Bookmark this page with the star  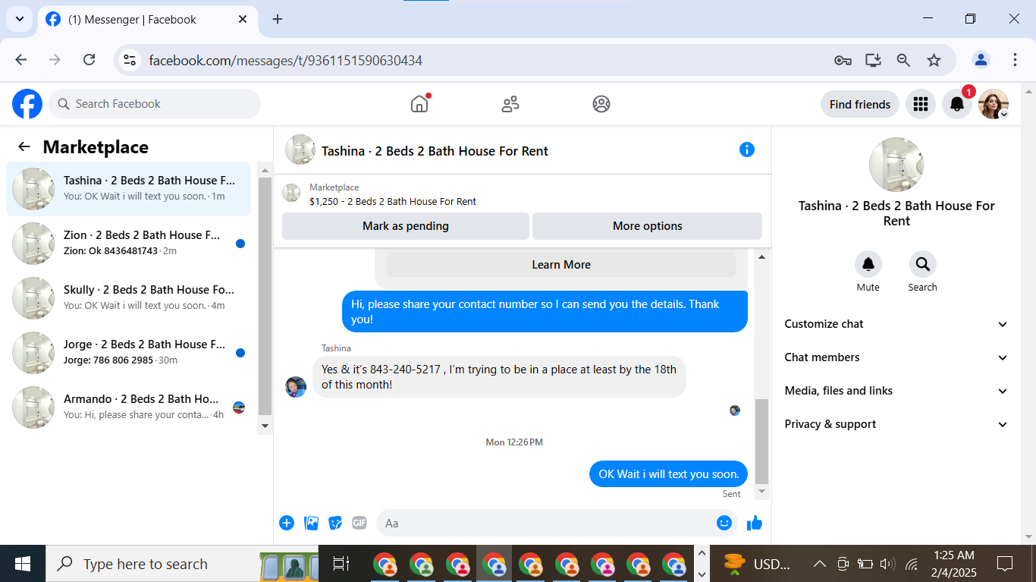pos(934,60)
